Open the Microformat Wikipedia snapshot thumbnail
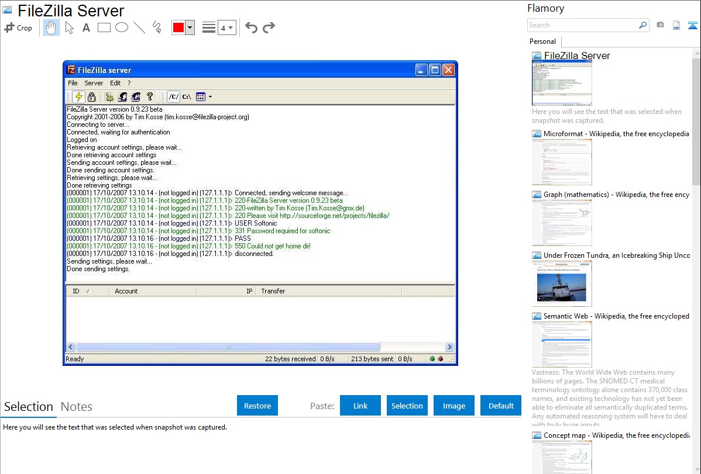701x474 pixels. 562,162
